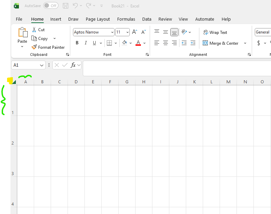Switch to the Insert tab
The width and height of the screenshot is (271, 214).
(56, 19)
